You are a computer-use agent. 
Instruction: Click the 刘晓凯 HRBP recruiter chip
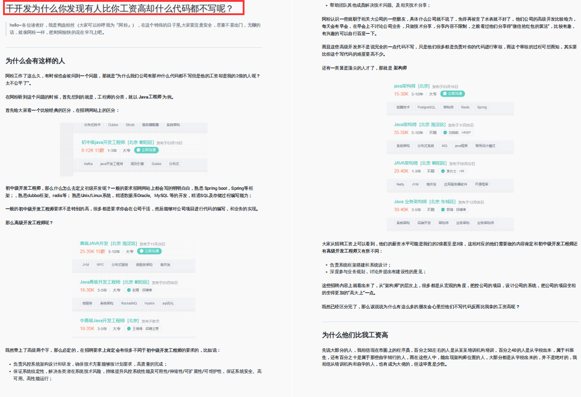click(458, 132)
